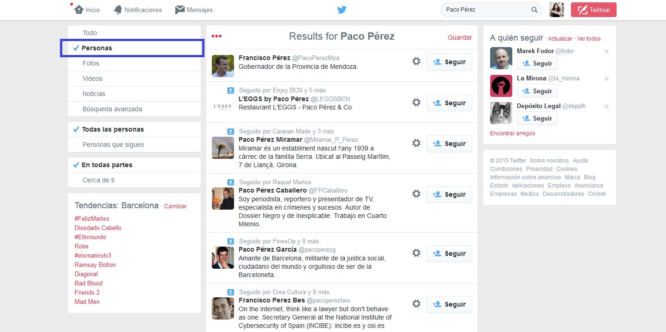Viewport: 666px width, 332px height.
Task: Click Guardar to save search
Action: tap(460, 37)
